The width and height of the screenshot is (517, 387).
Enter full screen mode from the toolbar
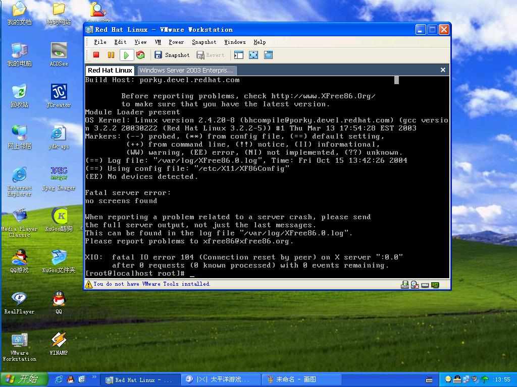tap(253, 55)
